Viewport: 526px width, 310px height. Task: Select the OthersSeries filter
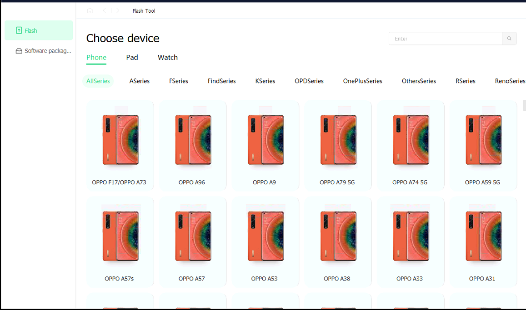(x=419, y=81)
